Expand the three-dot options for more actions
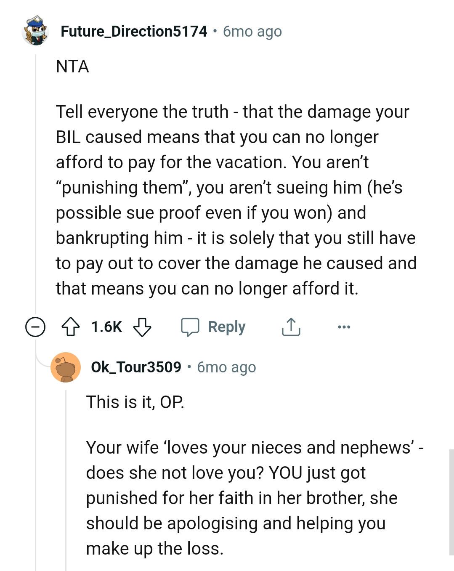Viewport: 454px width, 571px height. tap(344, 327)
